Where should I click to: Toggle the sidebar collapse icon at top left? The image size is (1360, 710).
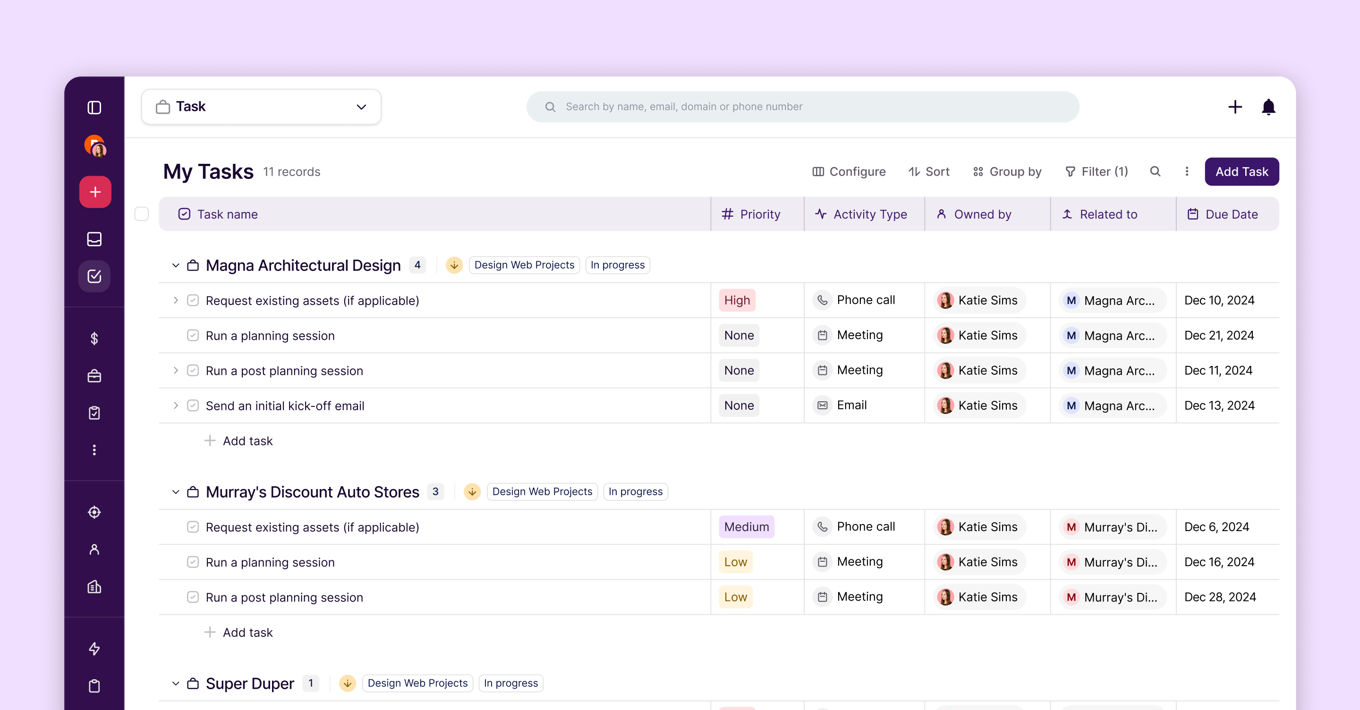tap(94, 108)
